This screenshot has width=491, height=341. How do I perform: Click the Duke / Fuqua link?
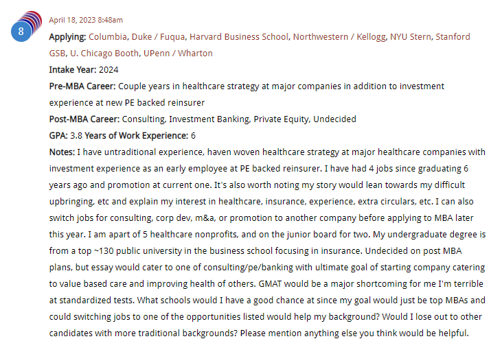point(160,36)
